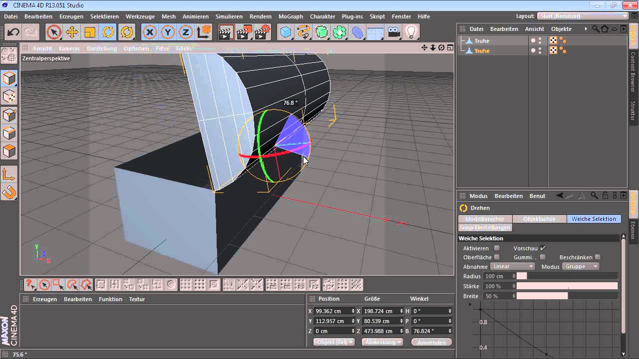Open the render settings clapperboard with gear
This screenshot has width=639, height=359.
[x=263, y=33]
